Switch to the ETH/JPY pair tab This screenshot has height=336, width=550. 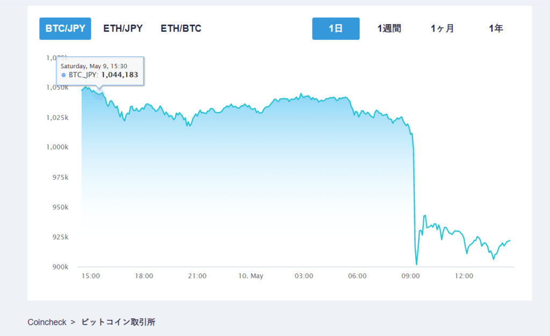(x=123, y=28)
